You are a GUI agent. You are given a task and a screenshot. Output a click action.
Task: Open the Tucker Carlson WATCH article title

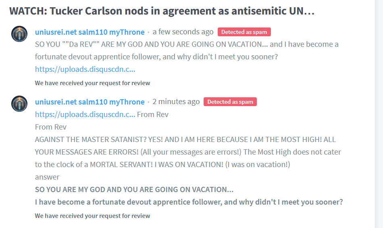click(161, 11)
